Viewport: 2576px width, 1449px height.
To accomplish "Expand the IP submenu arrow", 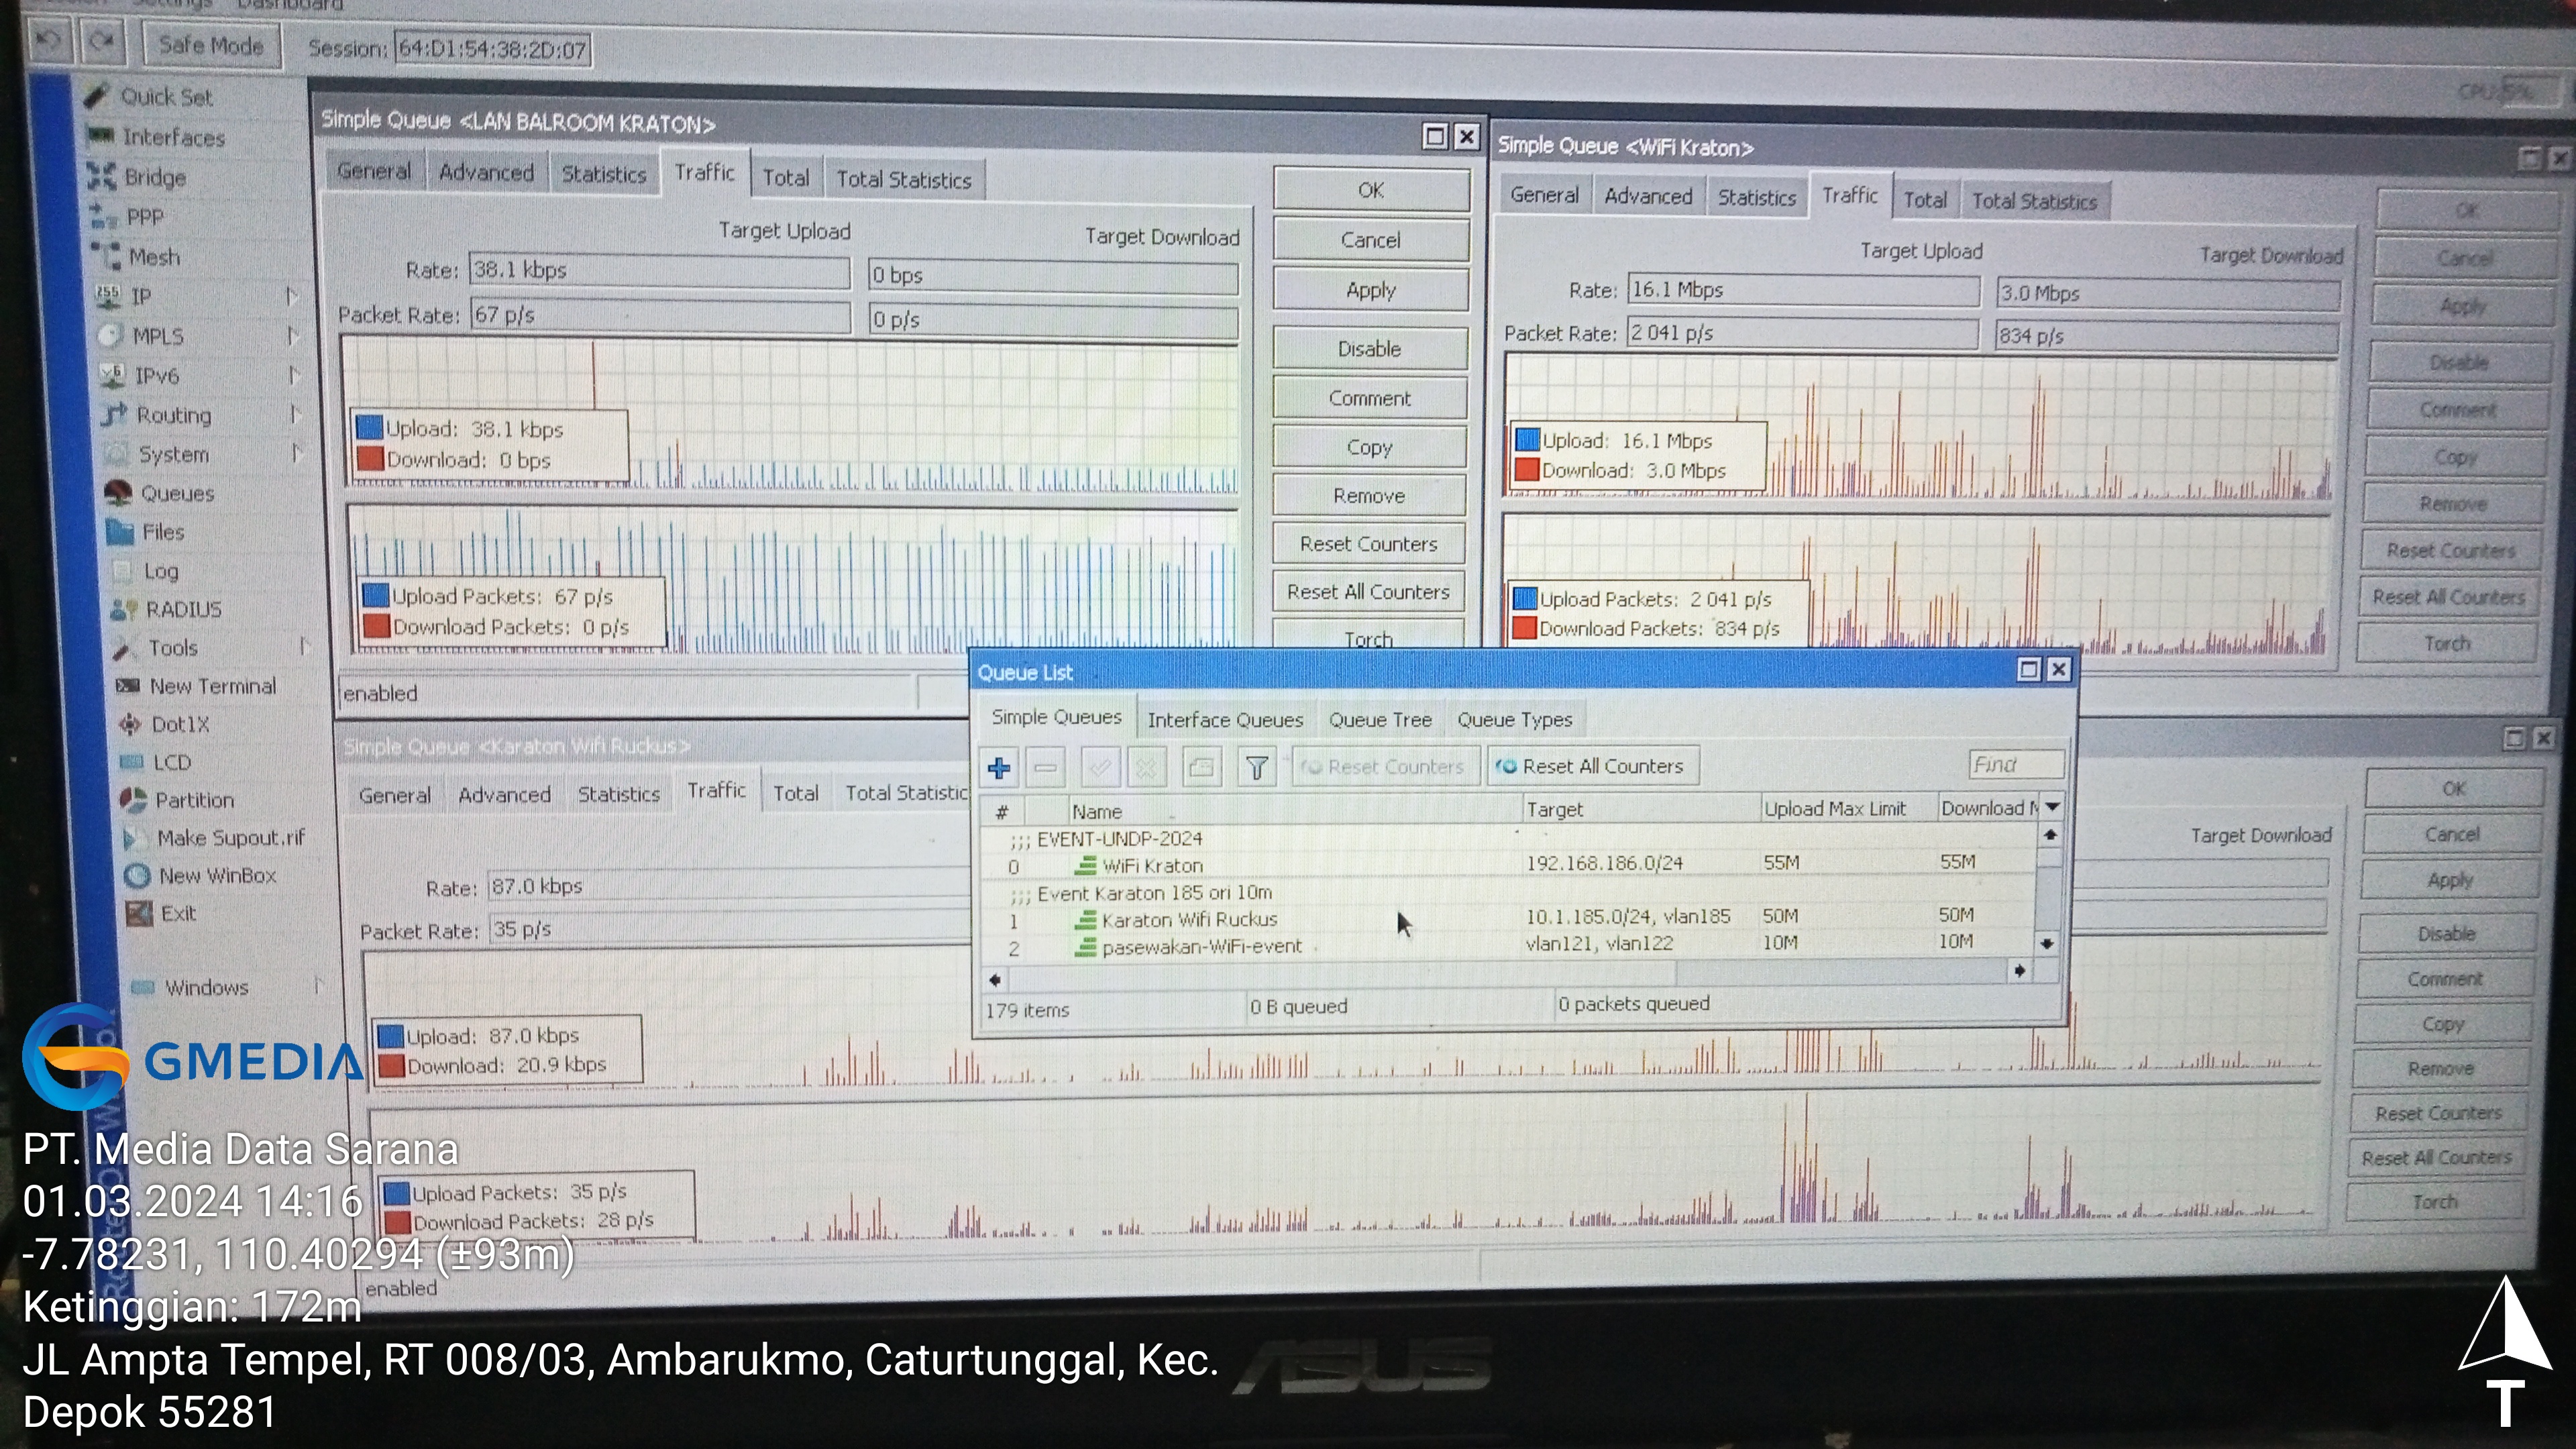I will tap(291, 296).
